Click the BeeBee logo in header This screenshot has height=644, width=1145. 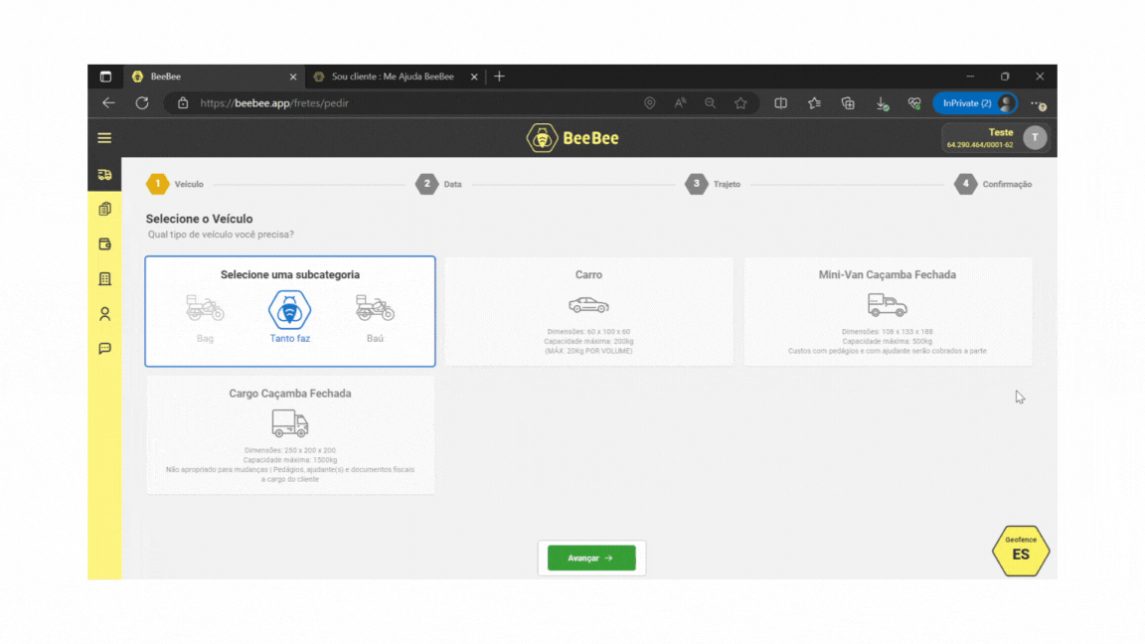coord(572,138)
